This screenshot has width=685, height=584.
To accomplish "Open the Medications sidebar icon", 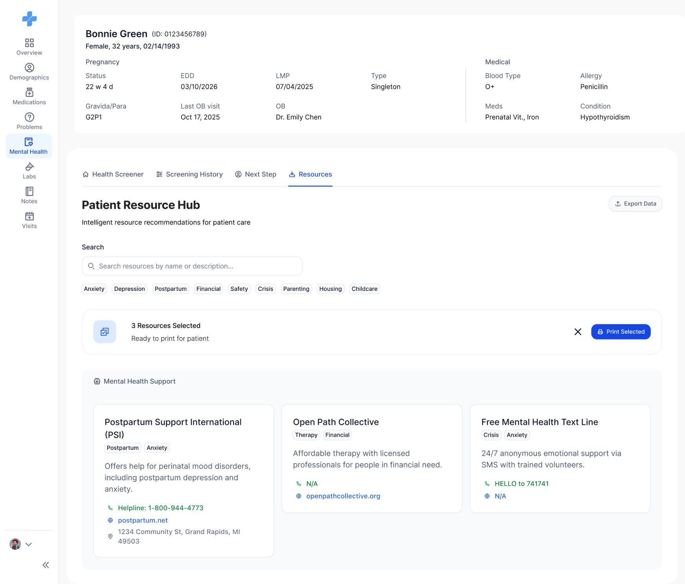I will pos(29,92).
